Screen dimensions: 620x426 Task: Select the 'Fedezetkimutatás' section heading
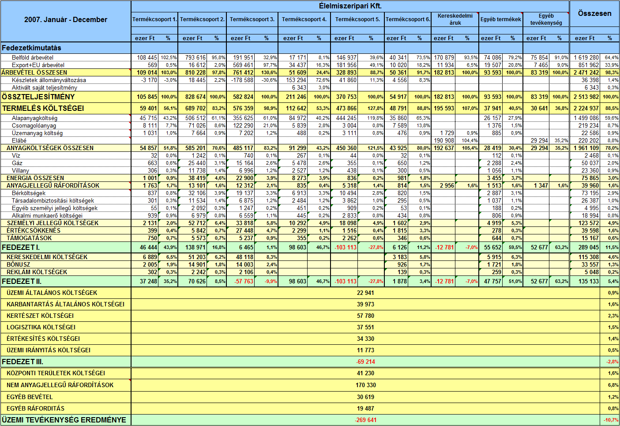click(x=31, y=48)
